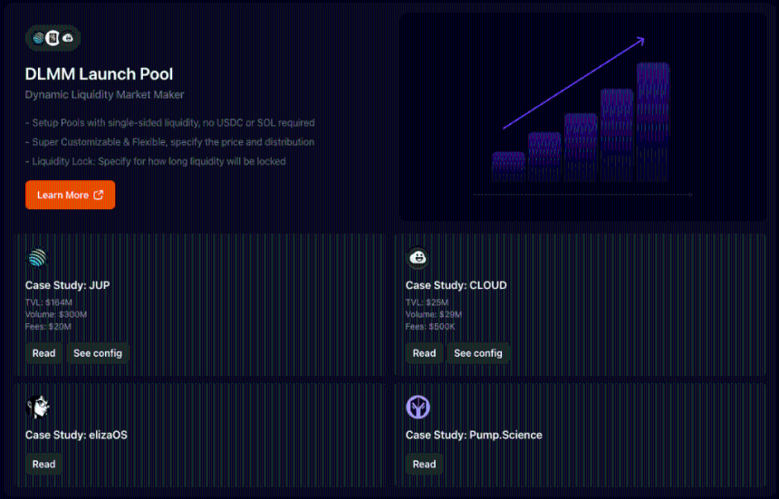Screen dimensions: 779x499
Task: Click the elizaOS avatar logo
Action: pyautogui.click(x=37, y=408)
